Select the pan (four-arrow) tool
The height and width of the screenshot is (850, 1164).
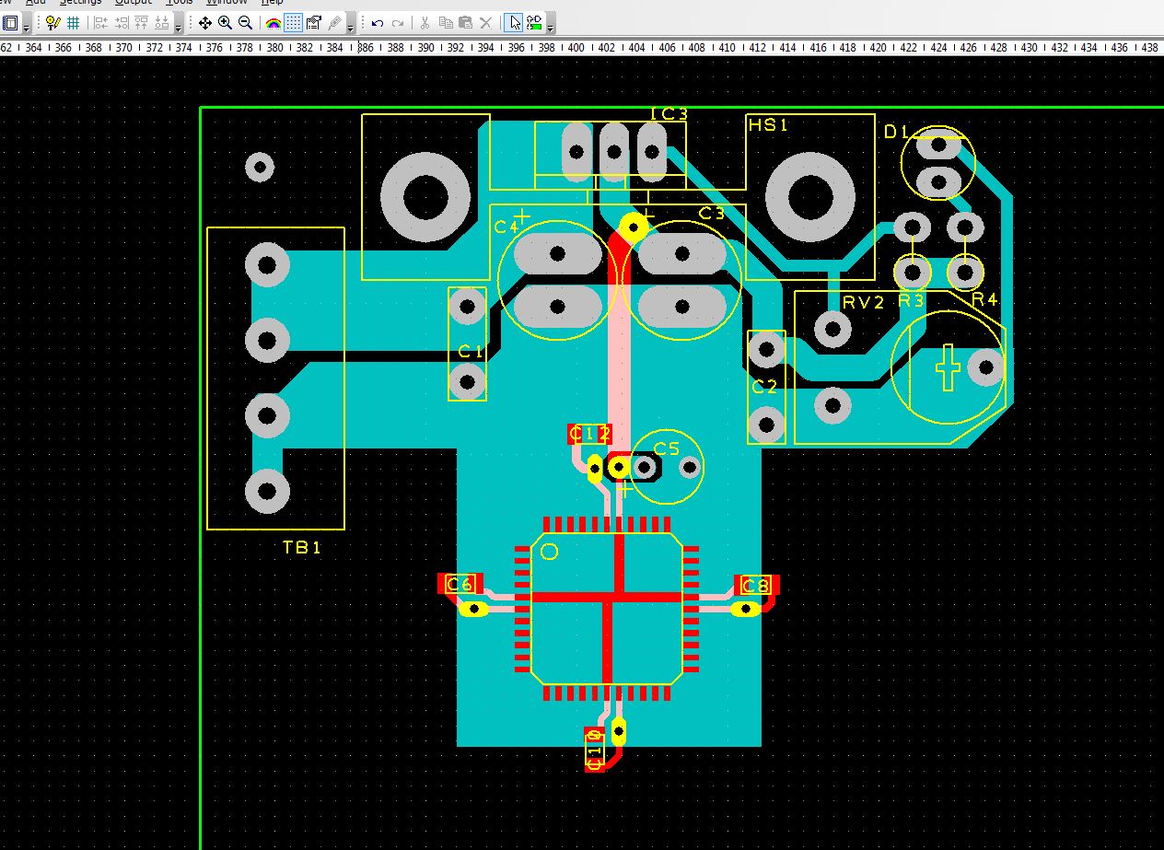pos(204,23)
